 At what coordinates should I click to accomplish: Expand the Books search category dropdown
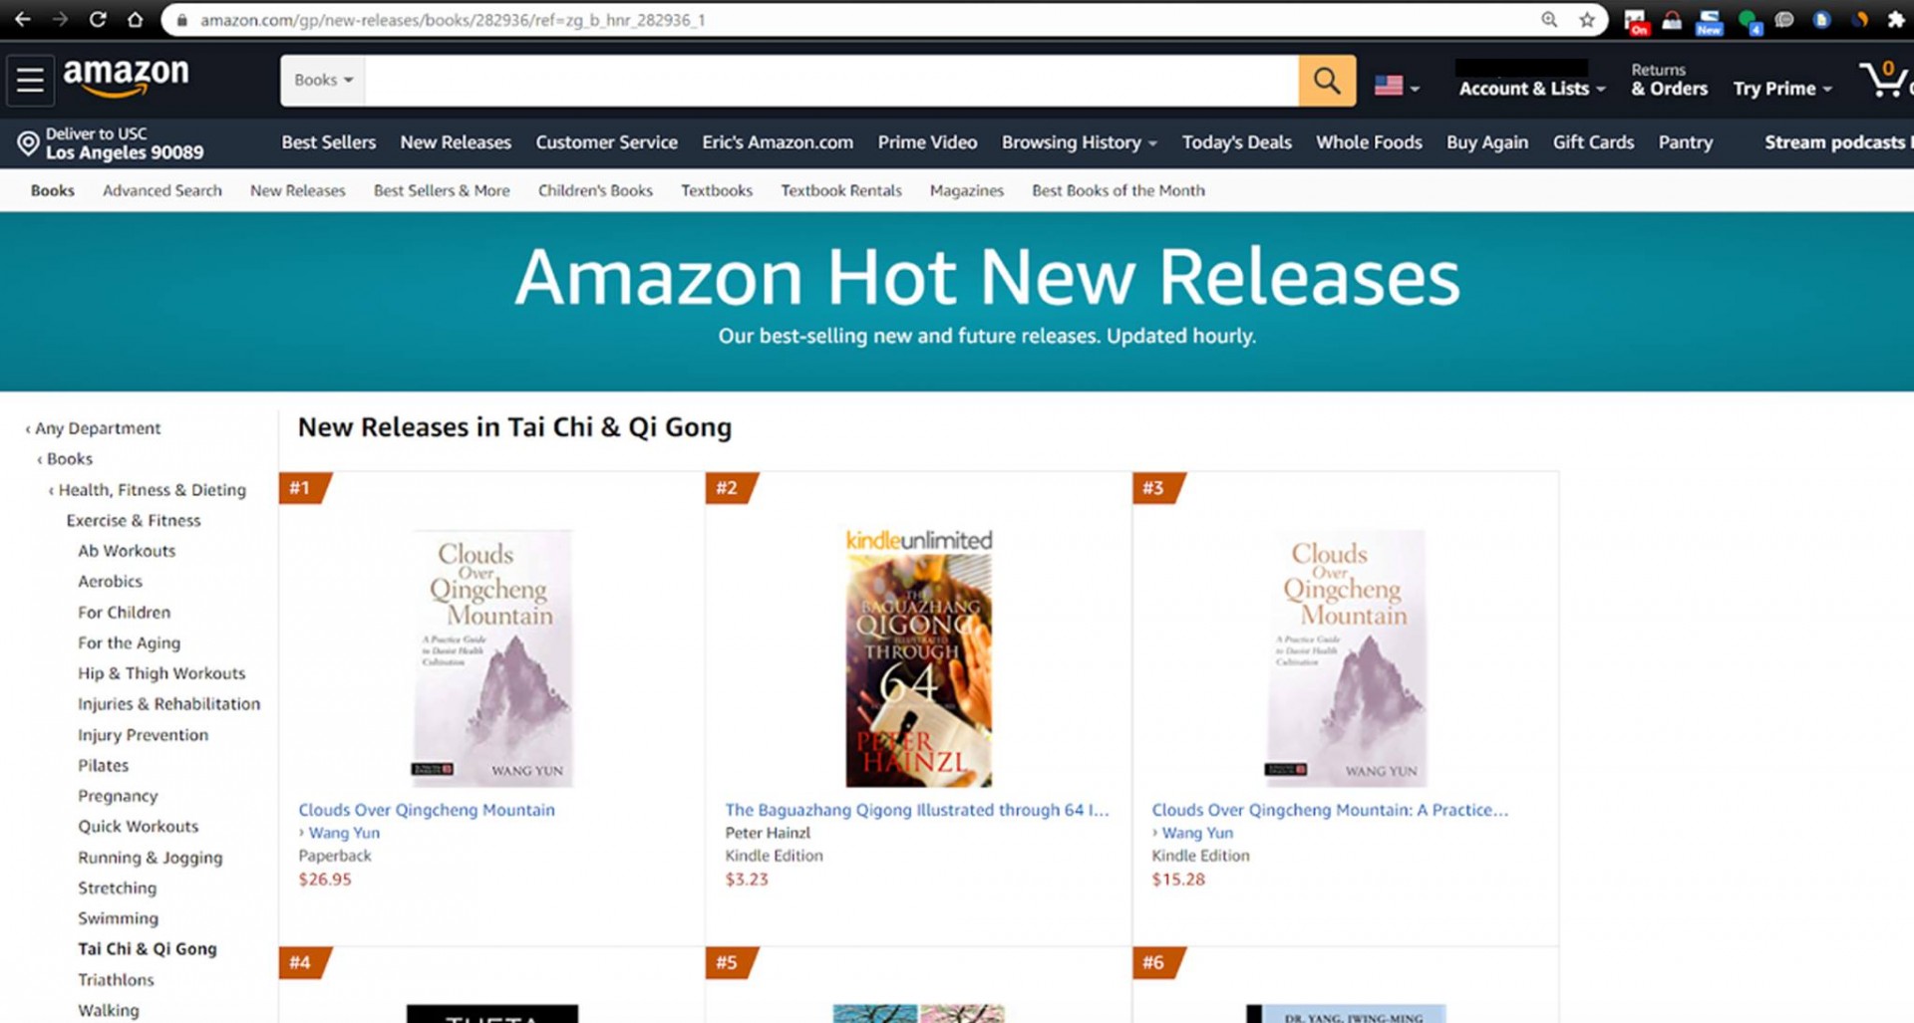click(x=323, y=80)
